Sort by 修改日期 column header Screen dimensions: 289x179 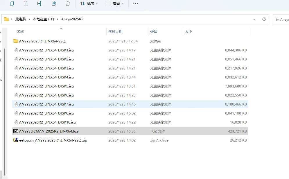[x=115, y=31]
